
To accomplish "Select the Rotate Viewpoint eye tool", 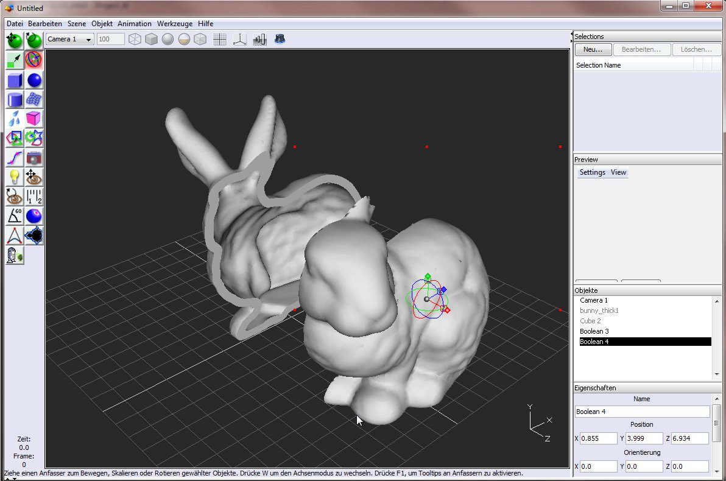I will point(15,197).
